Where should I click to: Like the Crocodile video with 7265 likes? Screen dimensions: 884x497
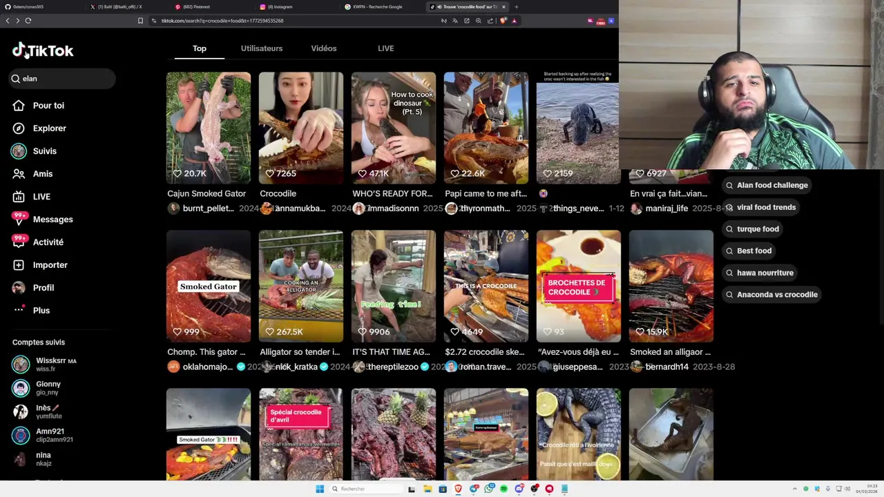tap(270, 173)
